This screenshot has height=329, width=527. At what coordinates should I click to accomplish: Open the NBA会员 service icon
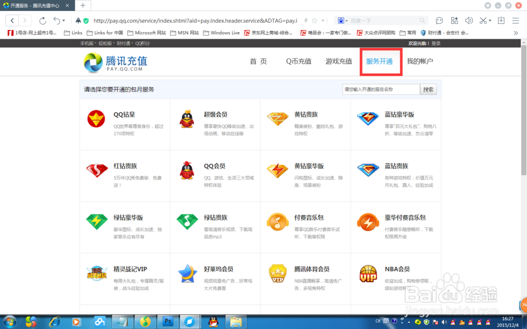[x=367, y=274]
